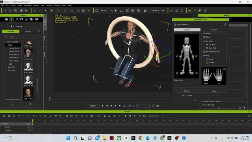This screenshot has width=252, height=142.
Task: Click the Save Project icon
Action: coord(15,11)
